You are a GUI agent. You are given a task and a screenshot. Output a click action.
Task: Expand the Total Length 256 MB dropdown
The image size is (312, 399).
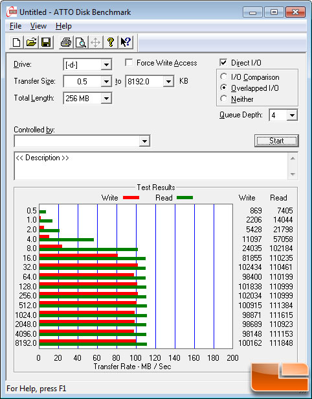point(106,98)
